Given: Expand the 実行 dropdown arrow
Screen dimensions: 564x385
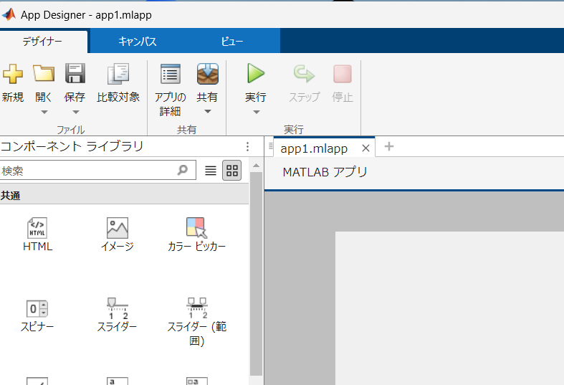Looking at the screenshot, I should coord(256,113).
